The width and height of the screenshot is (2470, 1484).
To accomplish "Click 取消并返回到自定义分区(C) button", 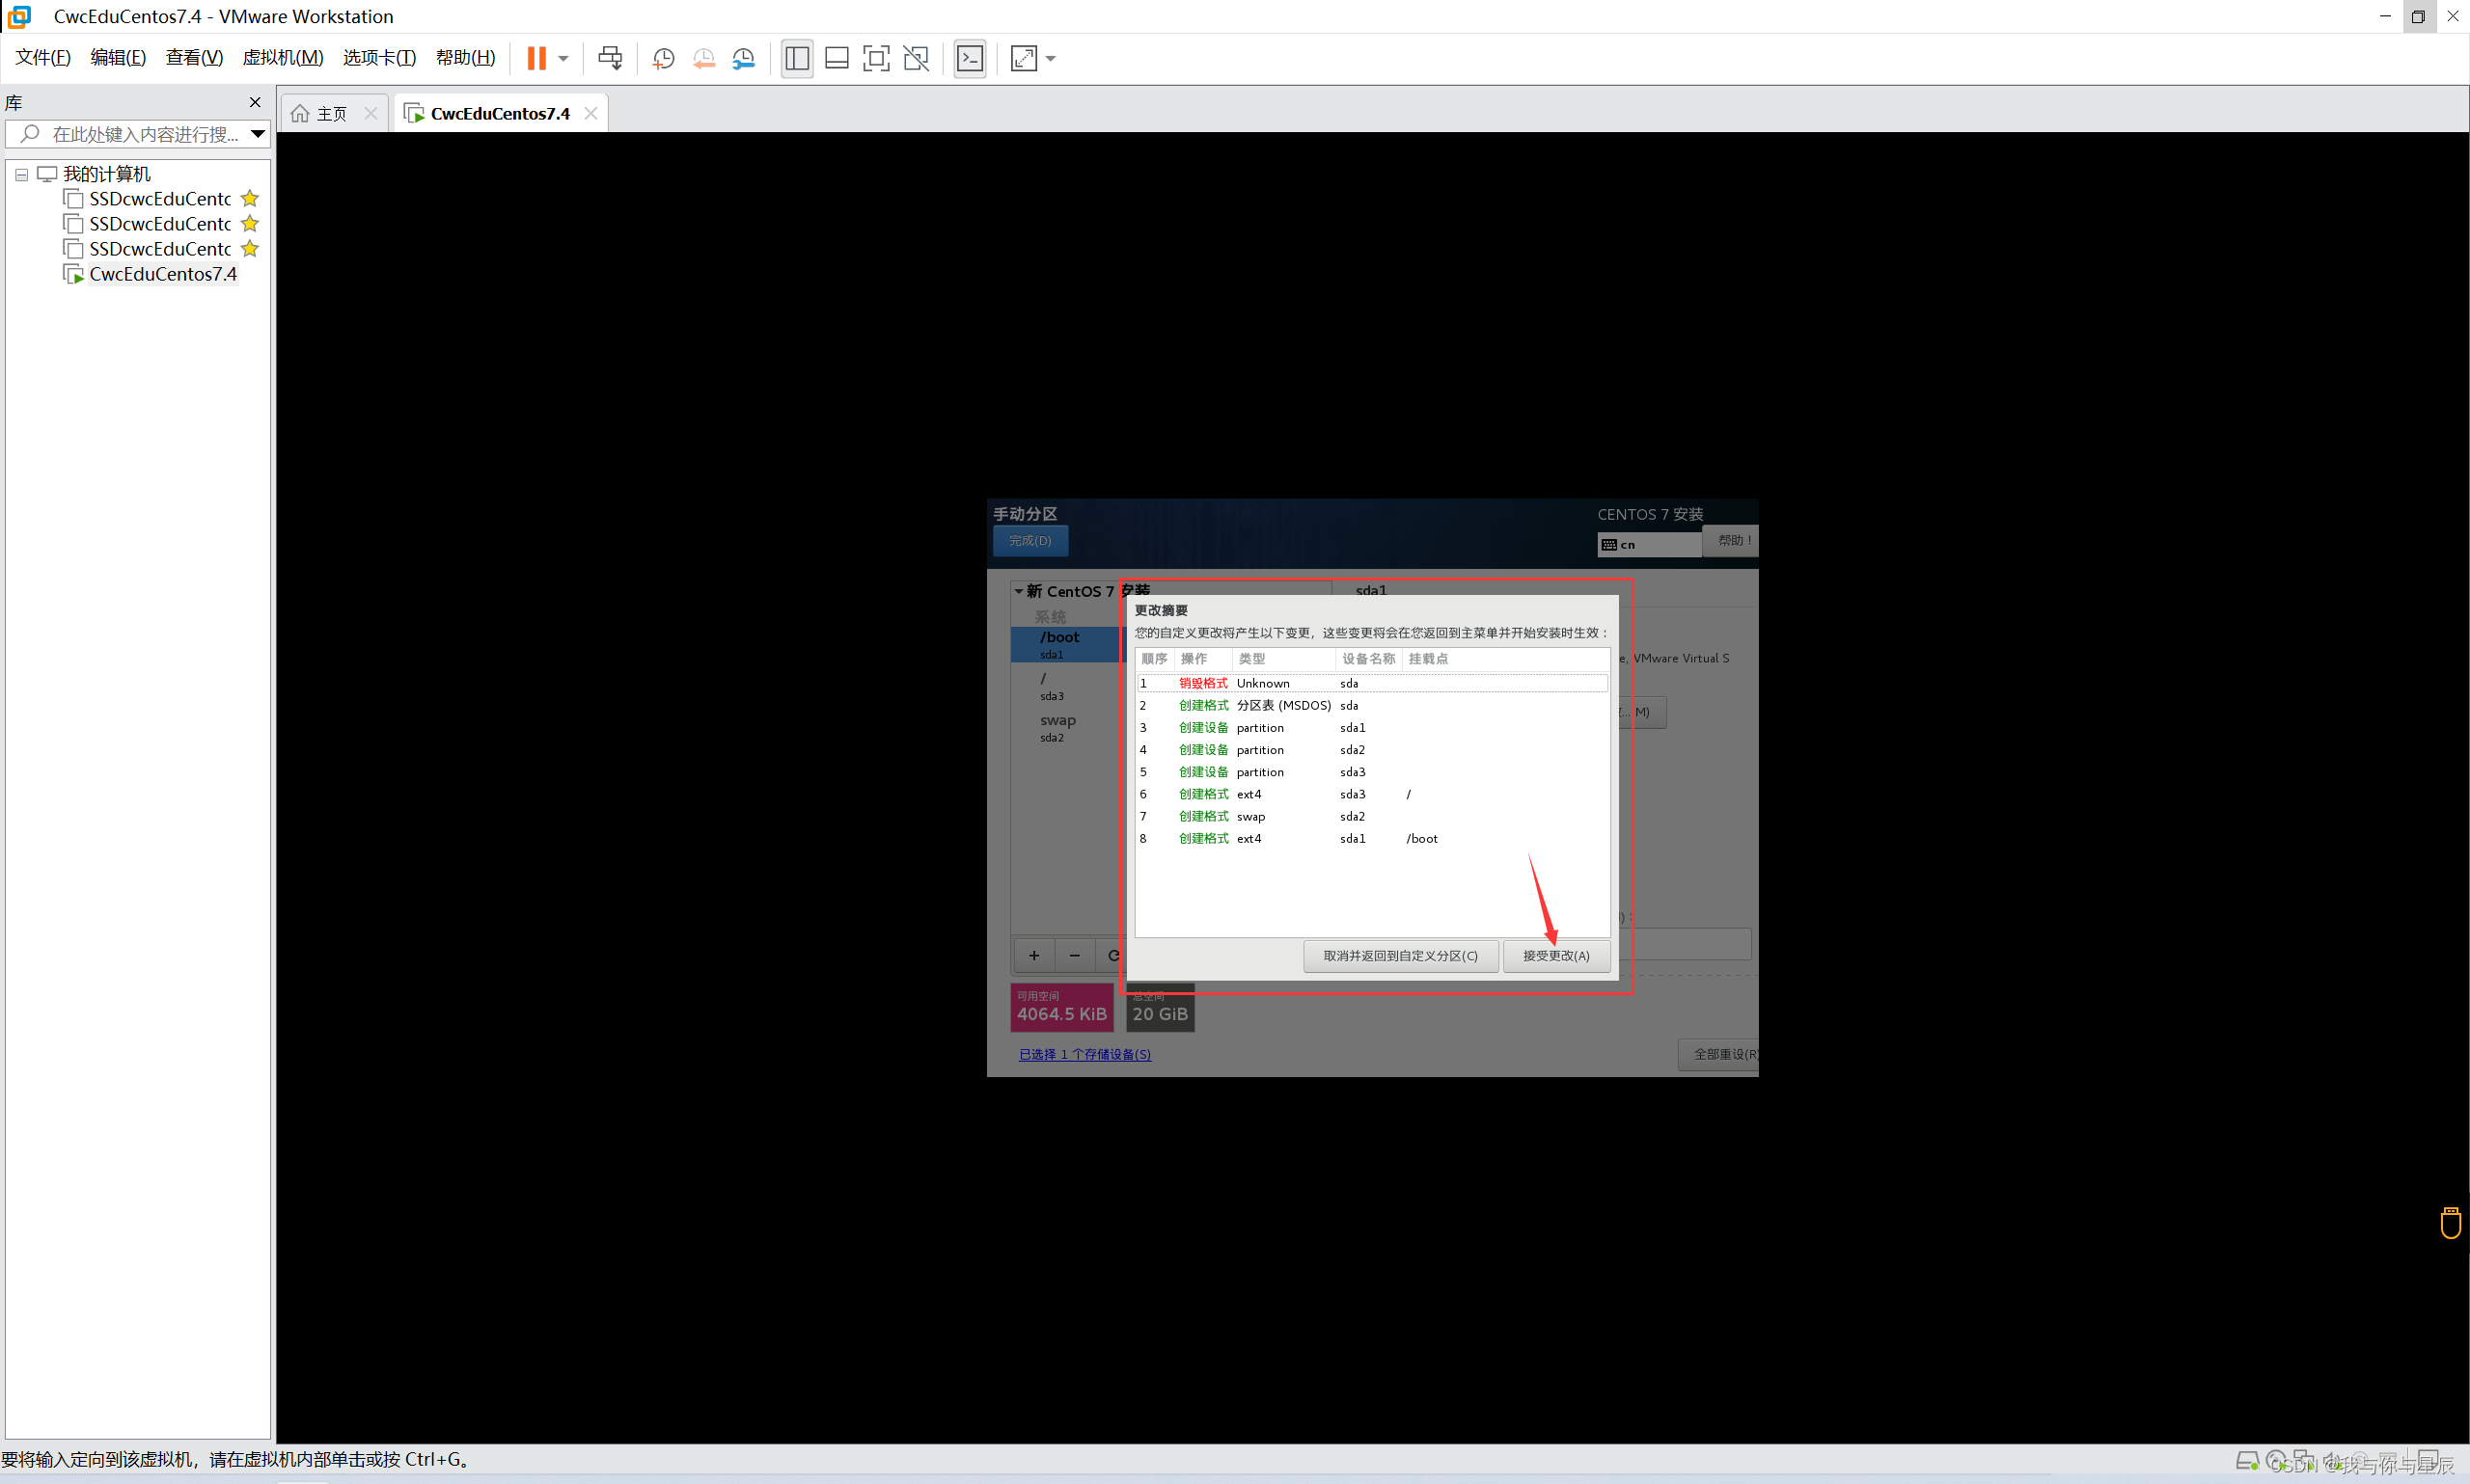I will tap(1399, 955).
